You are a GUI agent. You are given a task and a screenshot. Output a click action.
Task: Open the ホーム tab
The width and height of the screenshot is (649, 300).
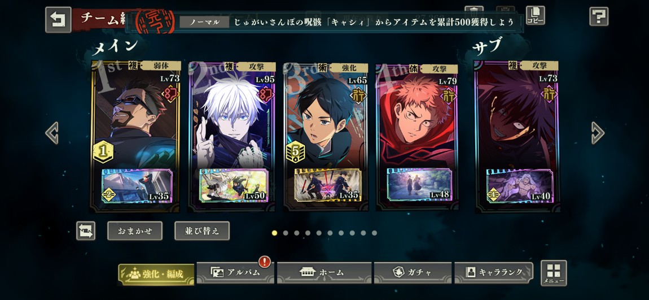323,273
